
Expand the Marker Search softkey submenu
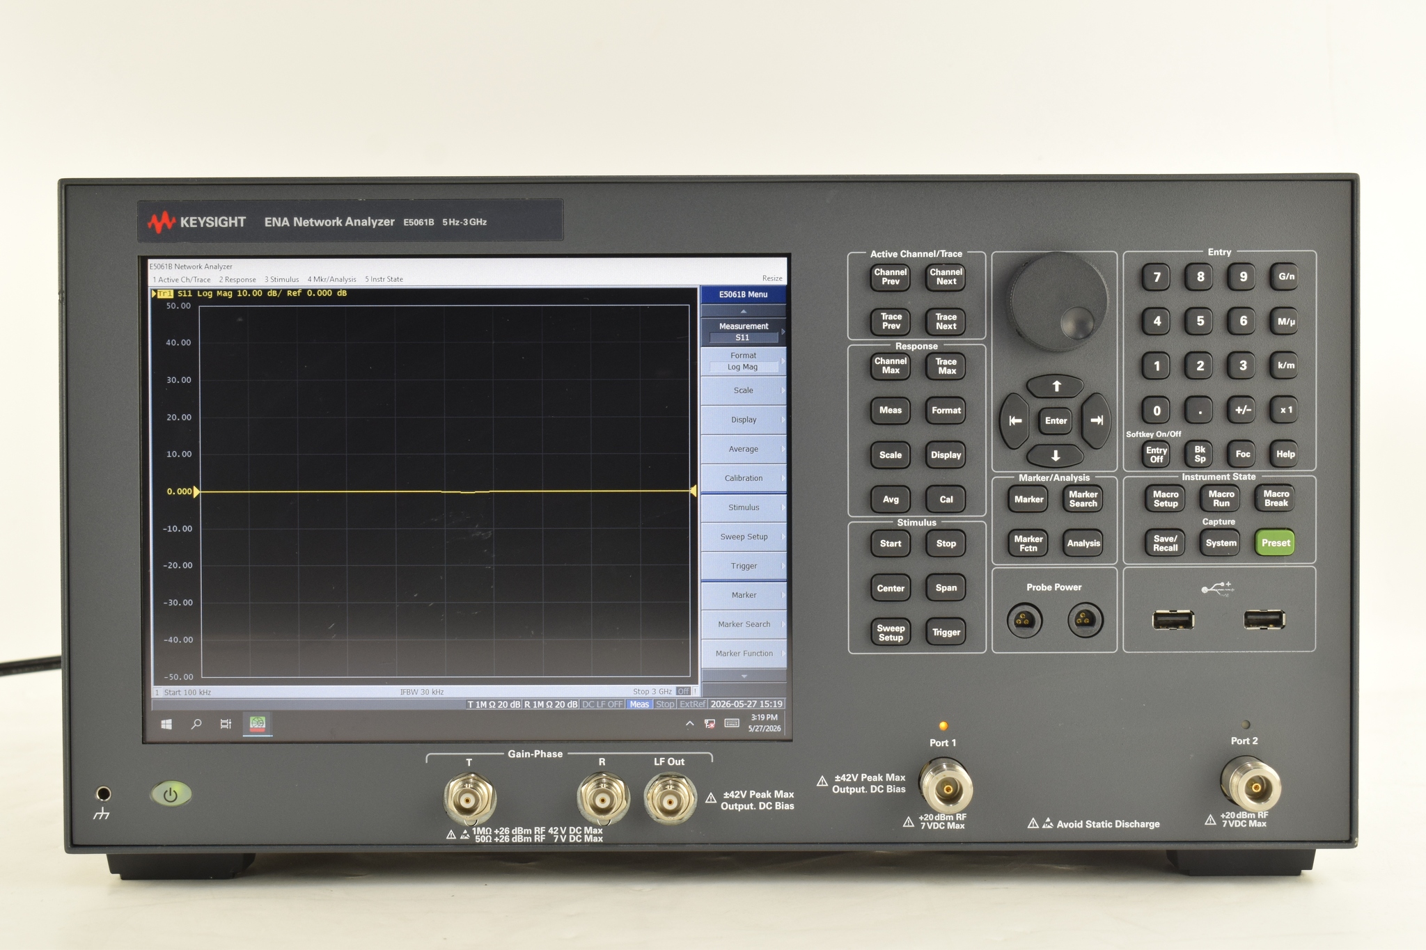(744, 624)
